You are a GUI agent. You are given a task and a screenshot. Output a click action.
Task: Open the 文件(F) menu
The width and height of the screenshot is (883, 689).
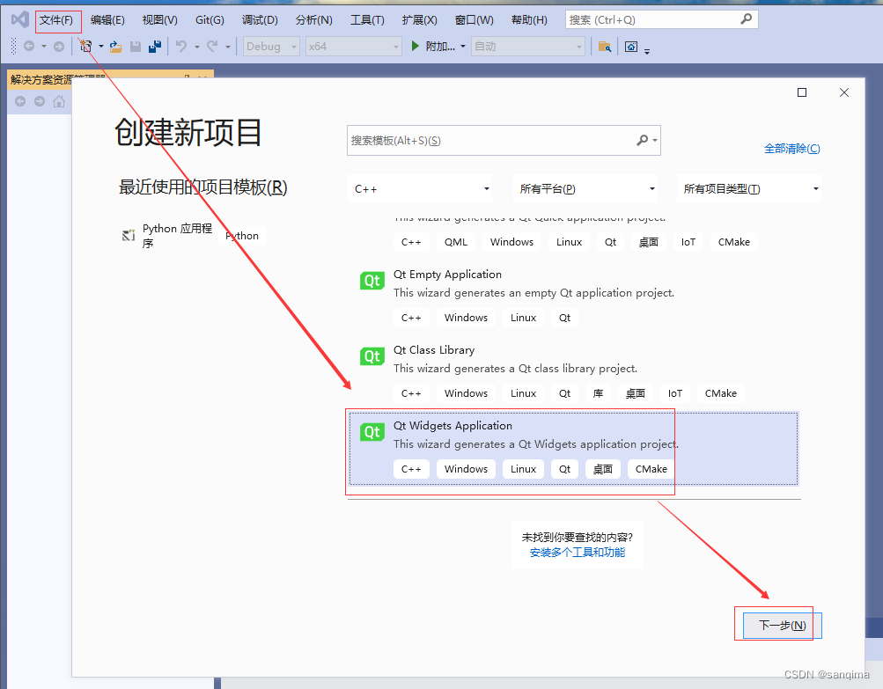(x=56, y=20)
